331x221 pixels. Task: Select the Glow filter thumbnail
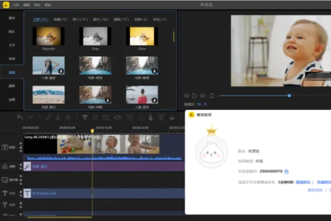click(x=142, y=36)
